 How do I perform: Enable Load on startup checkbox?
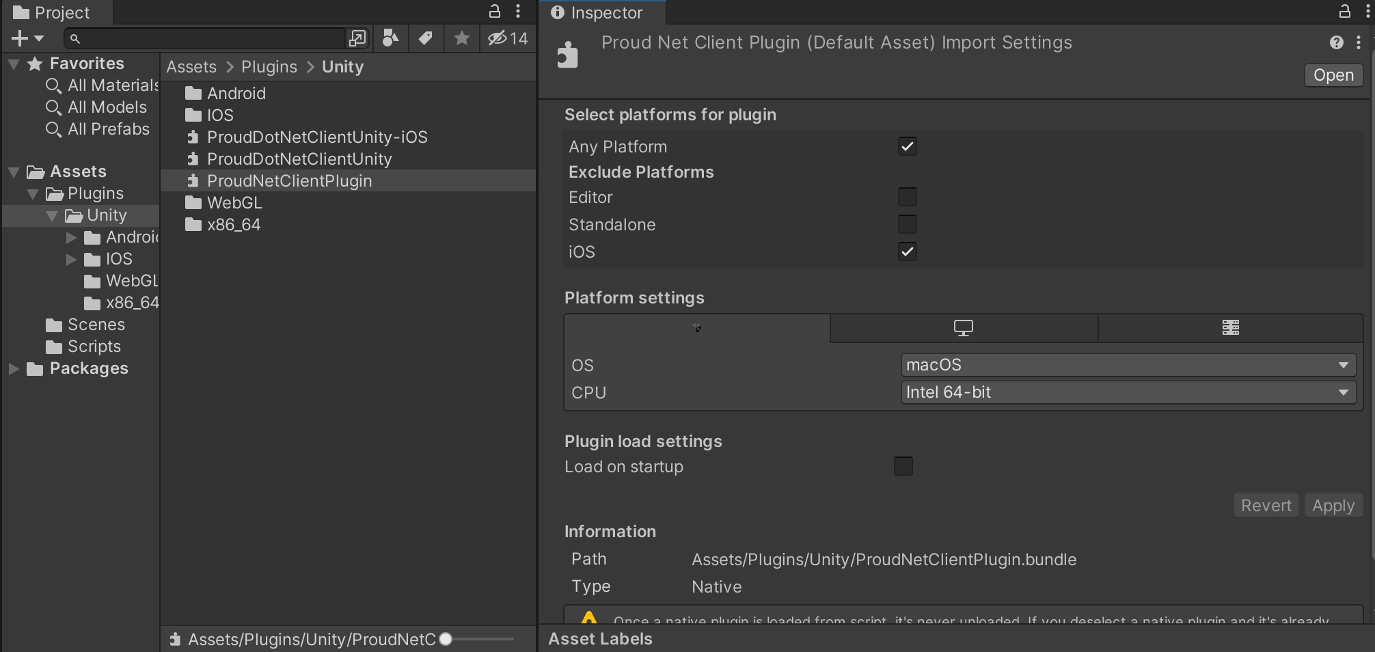point(903,467)
